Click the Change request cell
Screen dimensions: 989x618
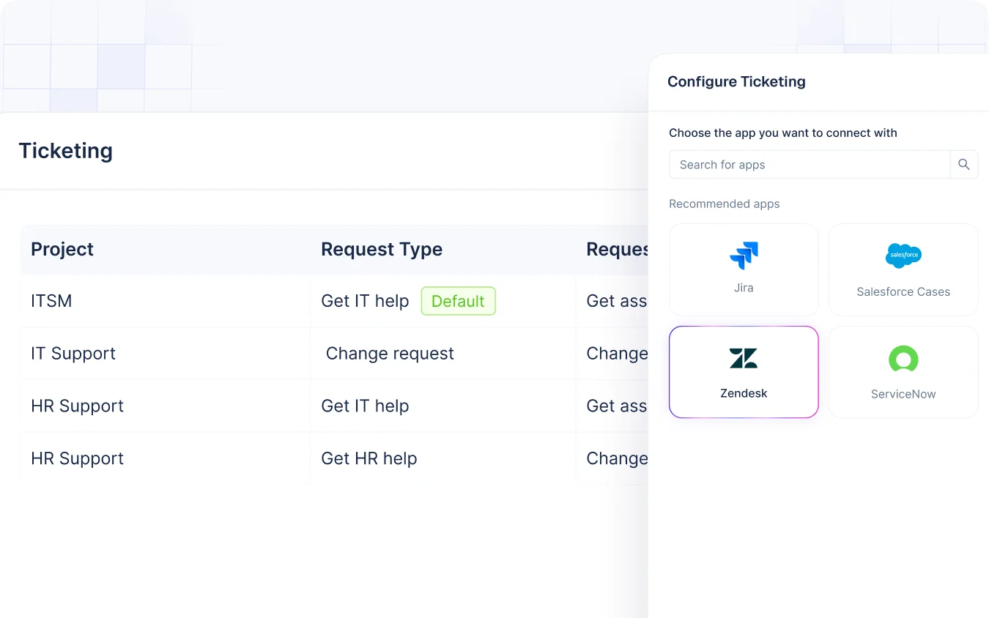[x=390, y=354]
